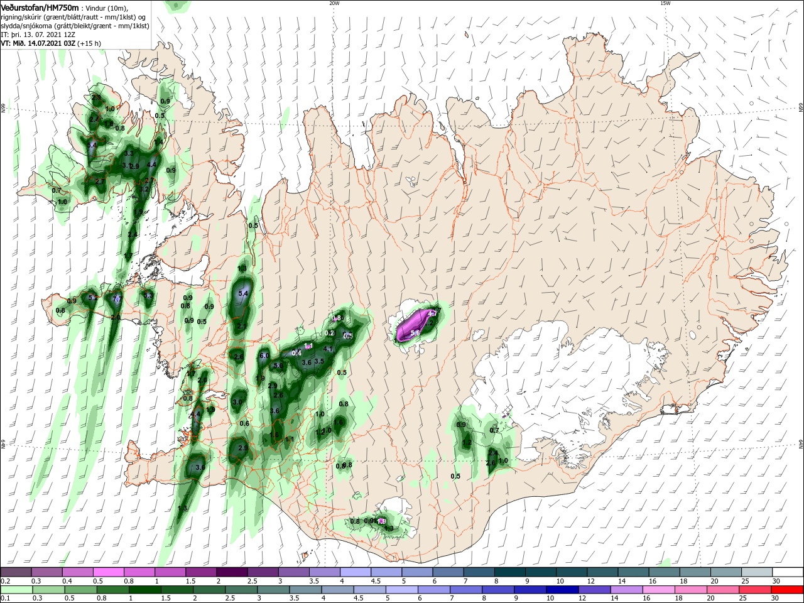The width and height of the screenshot is (804, 603).
Task: Click the precipitation value 3.5
Action: (x=319, y=361)
